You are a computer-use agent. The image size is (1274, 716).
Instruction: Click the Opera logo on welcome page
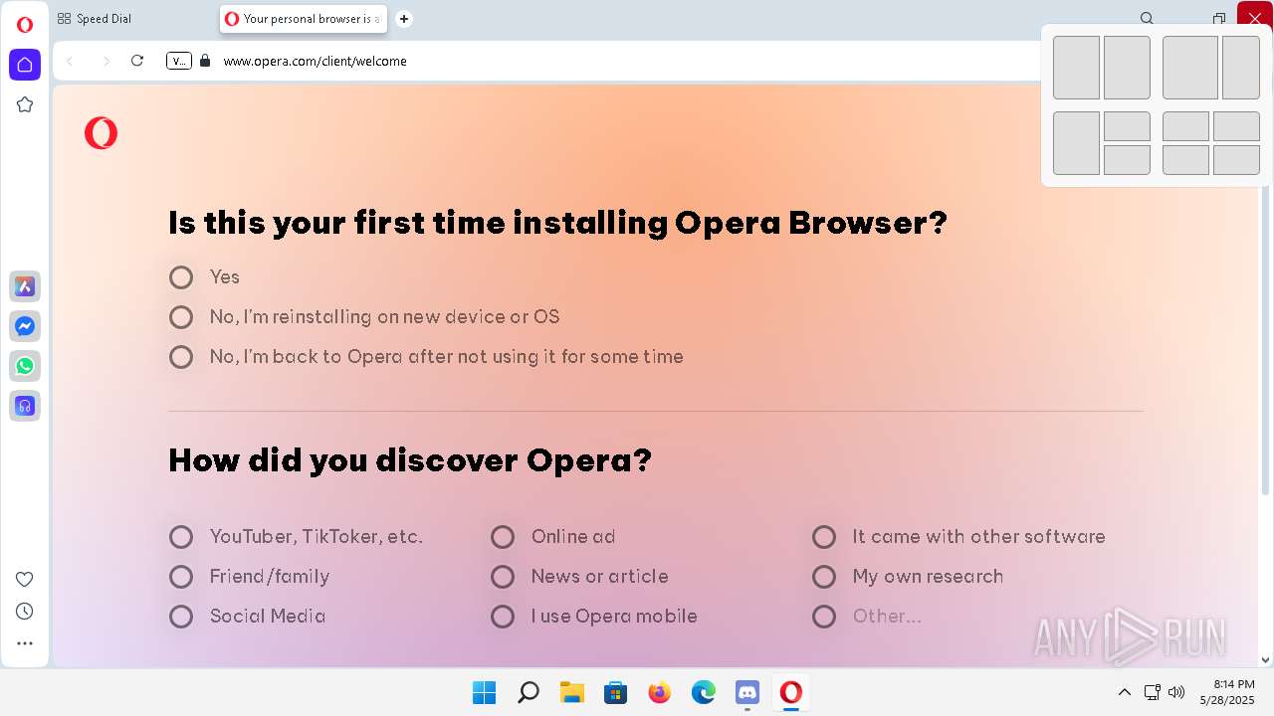pos(101,132)
